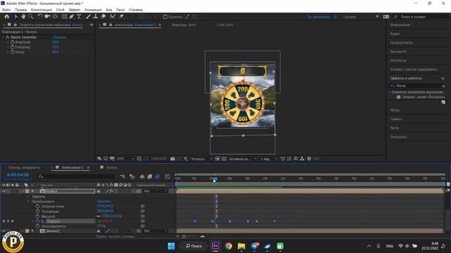The image size is (451, 253).
Task: Select the Type (T) tool
Action: click(79, 17)
